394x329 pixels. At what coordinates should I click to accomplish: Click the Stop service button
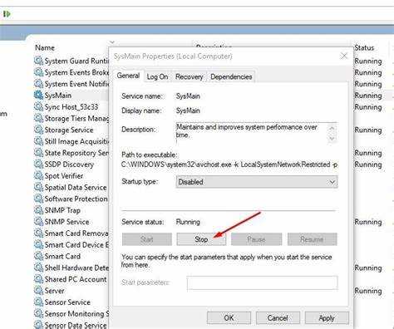[201, 239]
